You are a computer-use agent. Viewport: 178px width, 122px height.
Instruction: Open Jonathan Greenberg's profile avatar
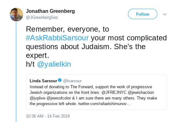pos(16,14)
